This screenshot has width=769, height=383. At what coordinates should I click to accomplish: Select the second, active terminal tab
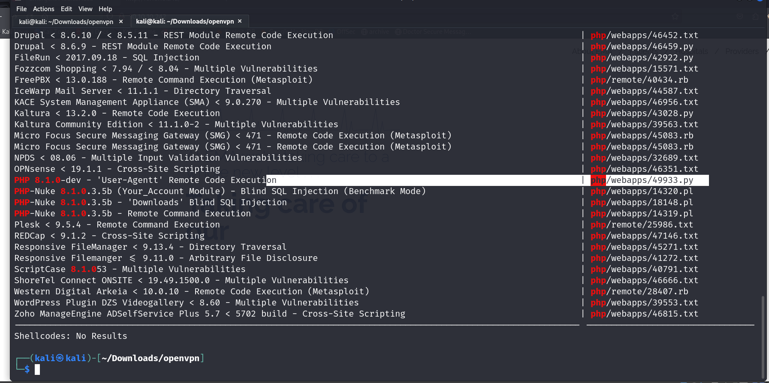(x=185, y=21)
